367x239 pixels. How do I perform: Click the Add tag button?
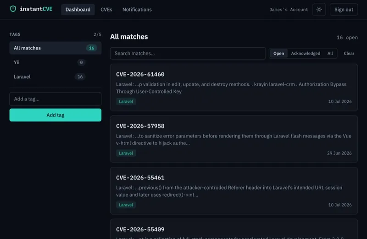(55, 115)
